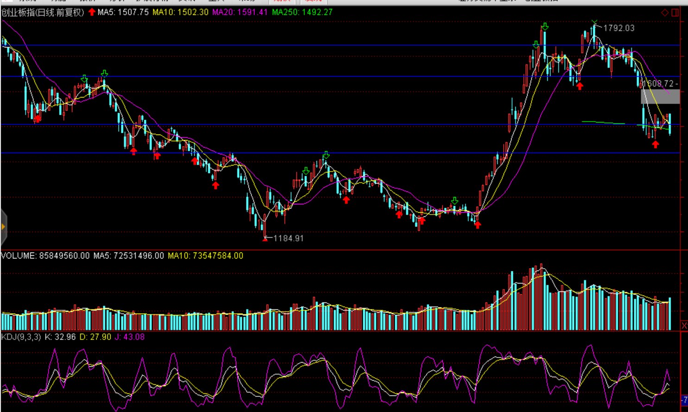Click the VOLUME indicator label
The width and height of the screenshot is (688, 412).
(x=45, y=256)
